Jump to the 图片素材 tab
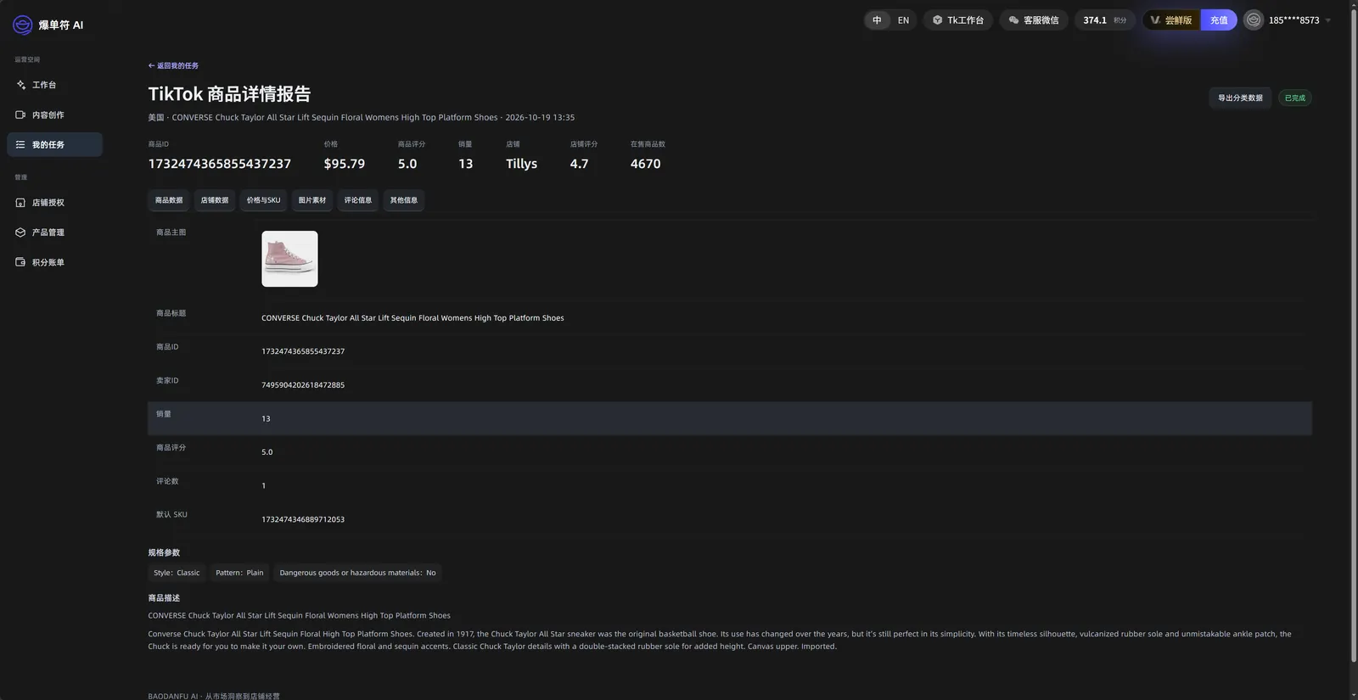1358x700 pixels. 312,200
